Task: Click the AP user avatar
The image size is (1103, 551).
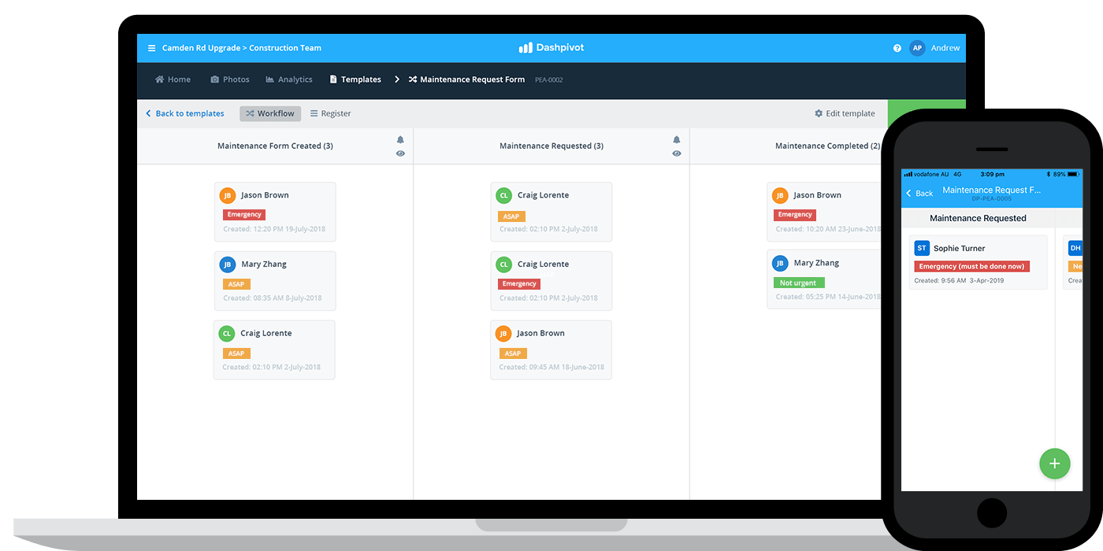Action: pos(917,48)
